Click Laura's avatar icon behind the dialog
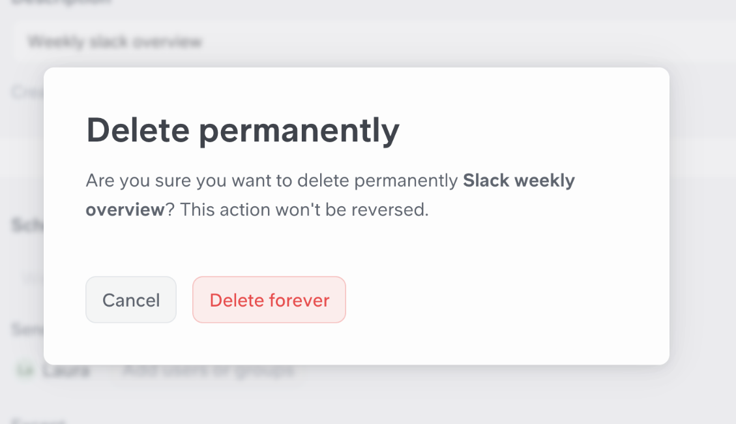Viewport: 736px width, 424px height. point(25,371)
